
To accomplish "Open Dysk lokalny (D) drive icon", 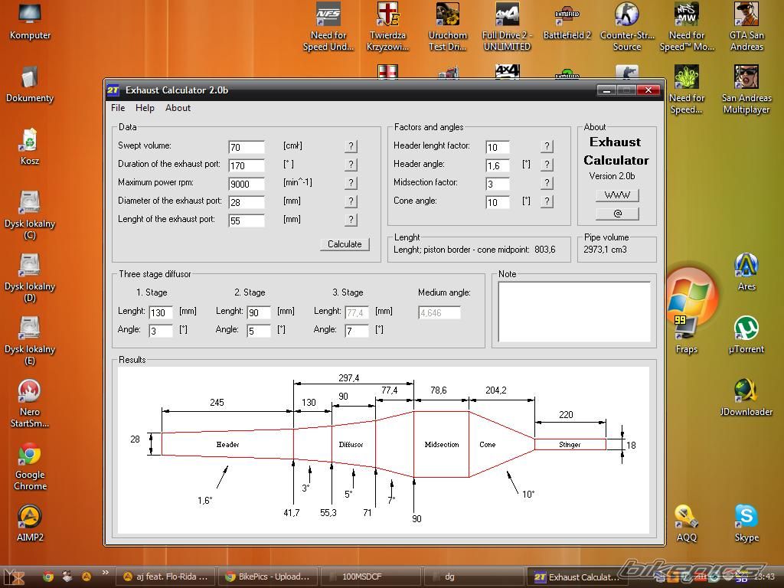I will (30, 278).
